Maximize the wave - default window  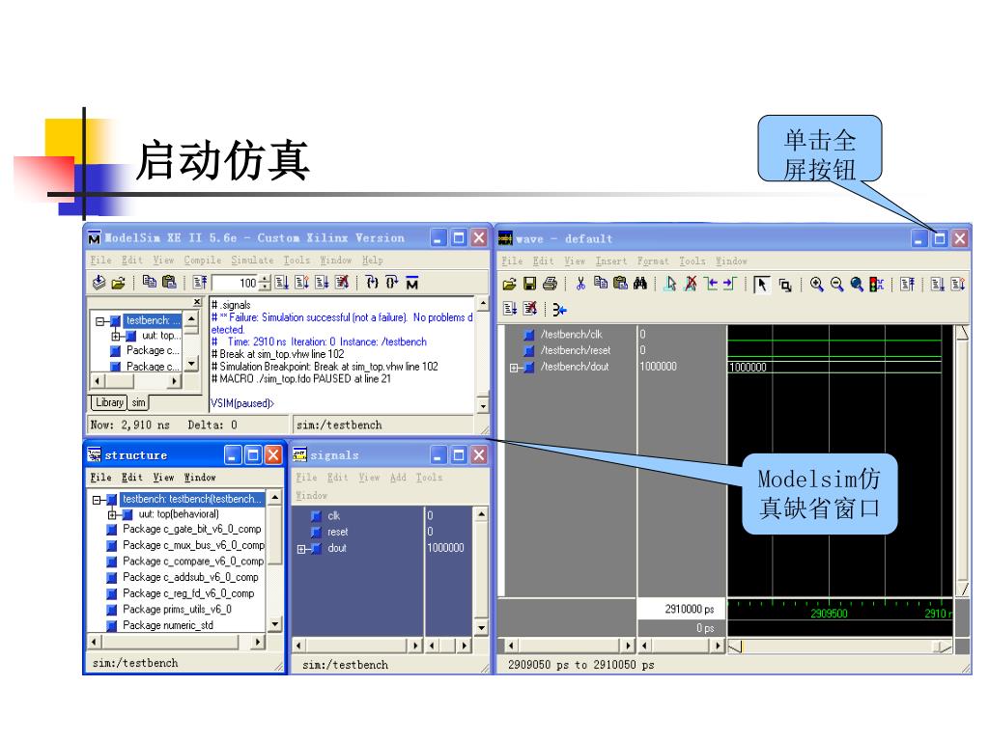(x=939, y=238)
